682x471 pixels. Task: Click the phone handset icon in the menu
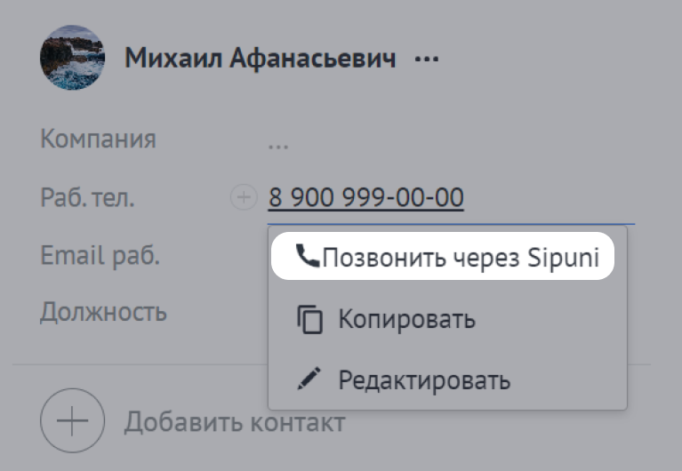pyautogui.click(x=308, y=256)
